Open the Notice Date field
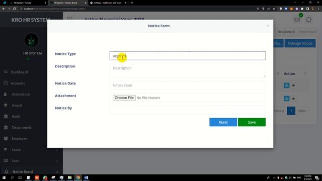 click(x=188, y=85)
